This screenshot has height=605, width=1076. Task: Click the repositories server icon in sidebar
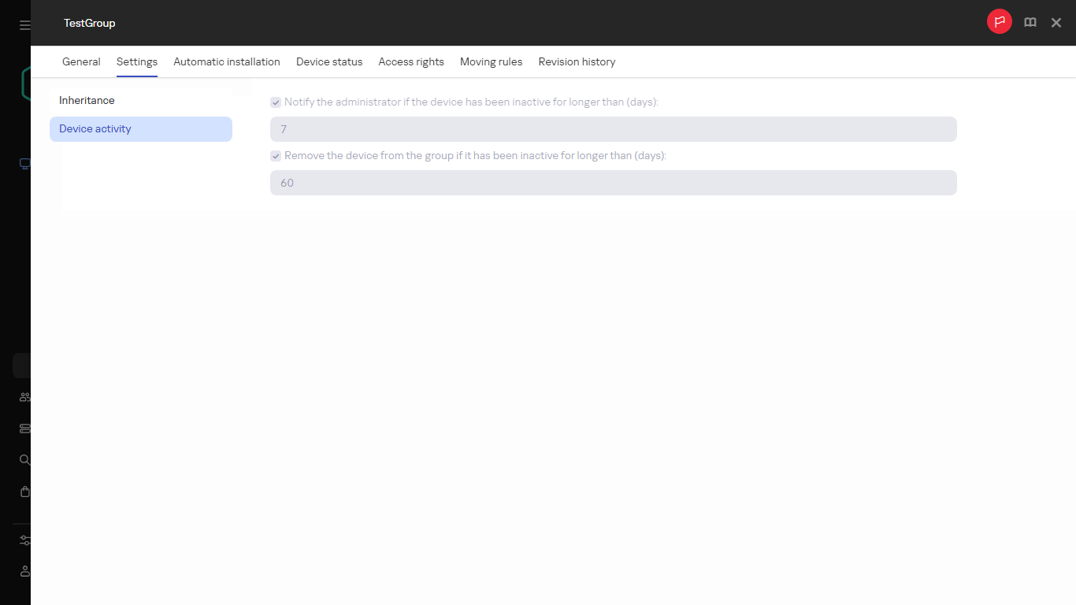pyautogui.click(x=24, y=428)
